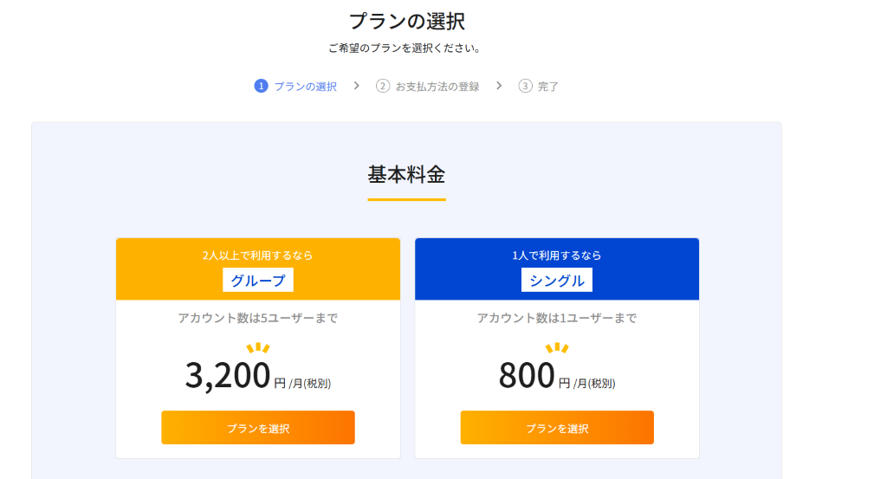Jump to the 完了 step label

(x=548, y=87)
